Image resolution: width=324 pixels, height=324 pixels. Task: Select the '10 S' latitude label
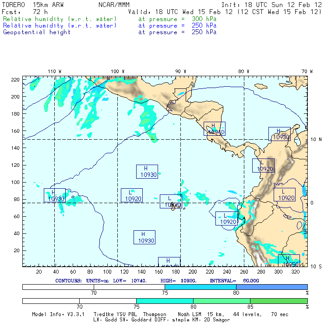click(x=316, y=267)
